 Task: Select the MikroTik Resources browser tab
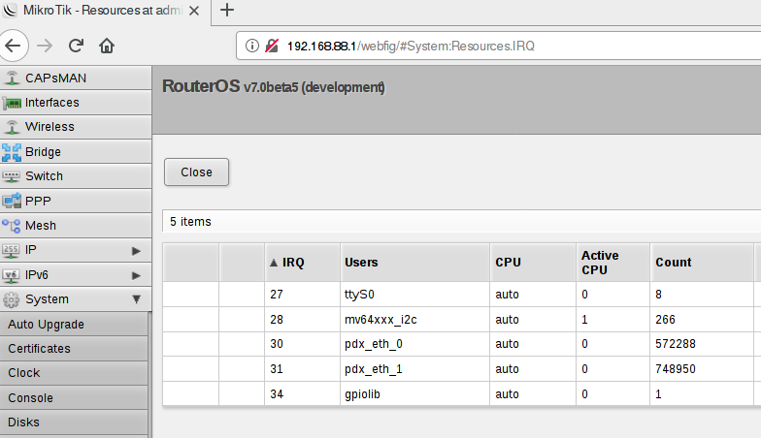point(106,11)
